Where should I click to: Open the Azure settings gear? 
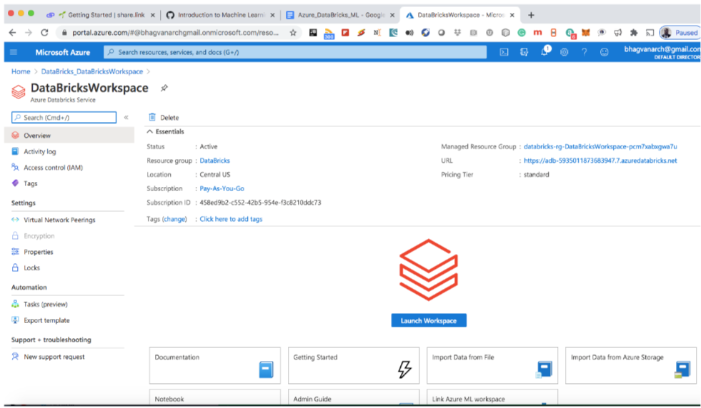point(565,52)
